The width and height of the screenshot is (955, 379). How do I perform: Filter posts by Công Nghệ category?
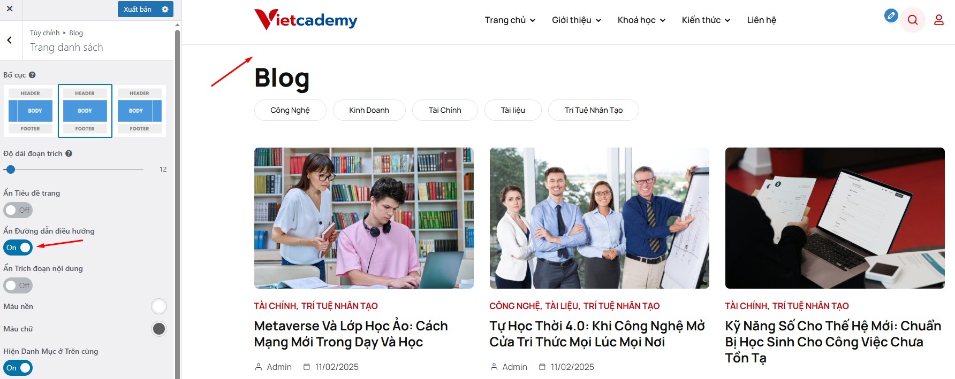[x=290, y=110]
